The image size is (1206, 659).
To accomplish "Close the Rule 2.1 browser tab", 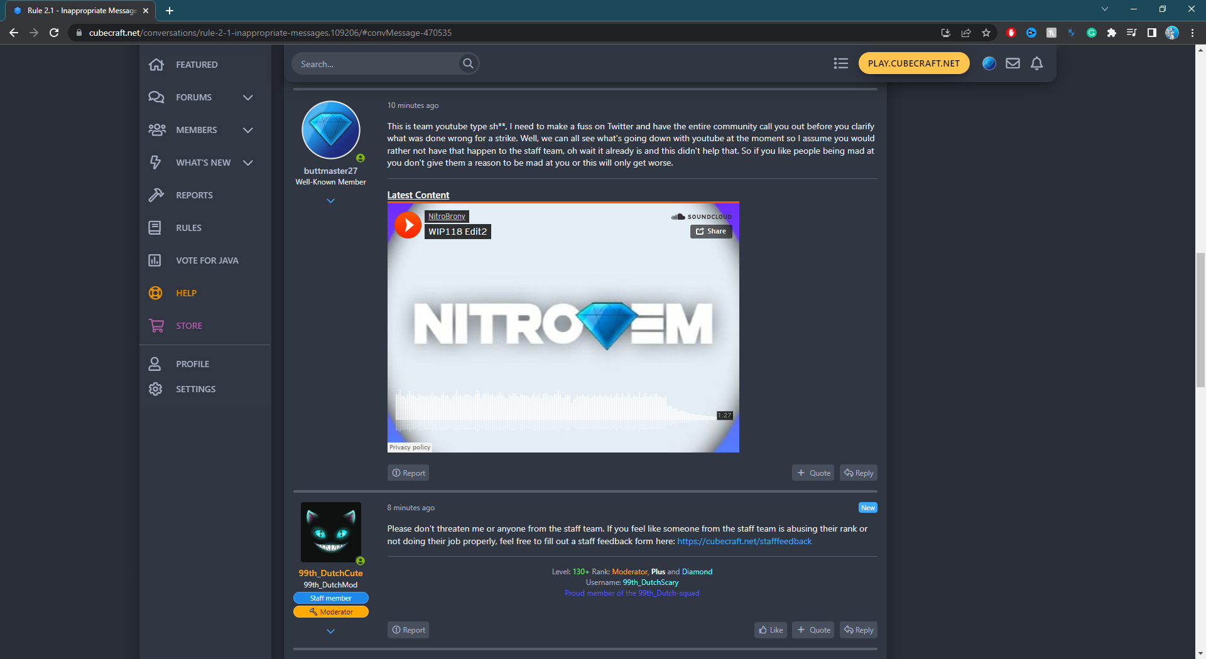I will point(146,11).
